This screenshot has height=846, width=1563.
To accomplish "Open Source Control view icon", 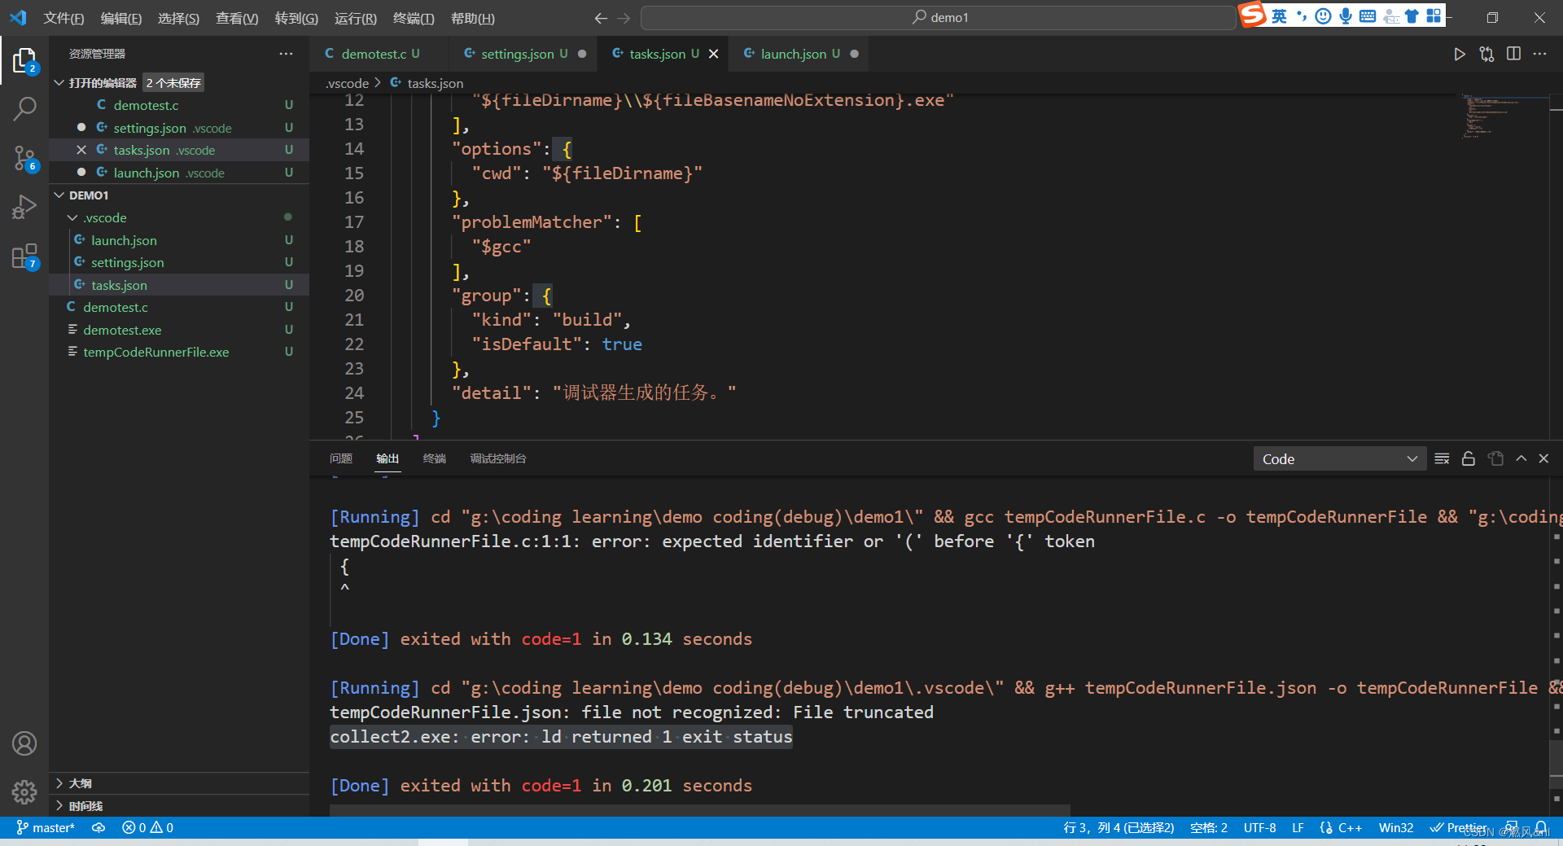I will (24, 158).
